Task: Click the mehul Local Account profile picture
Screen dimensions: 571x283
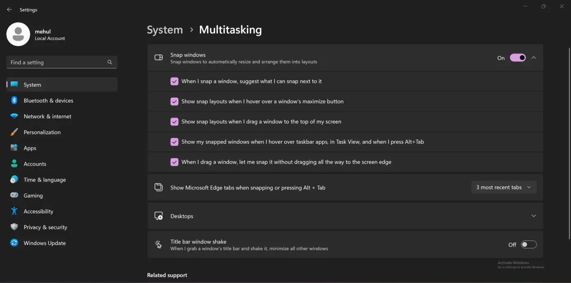Action: 18,34
